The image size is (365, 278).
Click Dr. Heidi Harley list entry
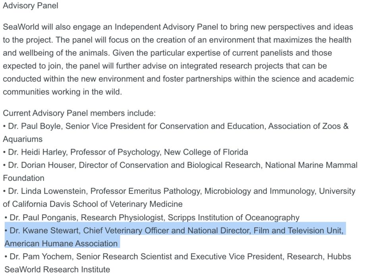(126, 152)
